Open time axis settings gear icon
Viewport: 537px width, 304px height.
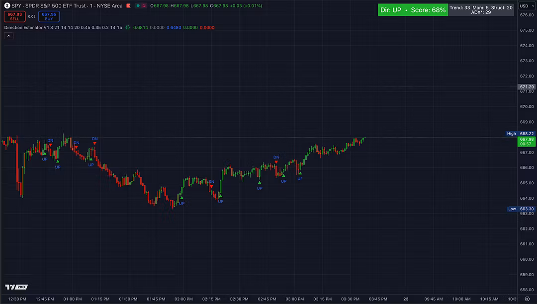527,299
